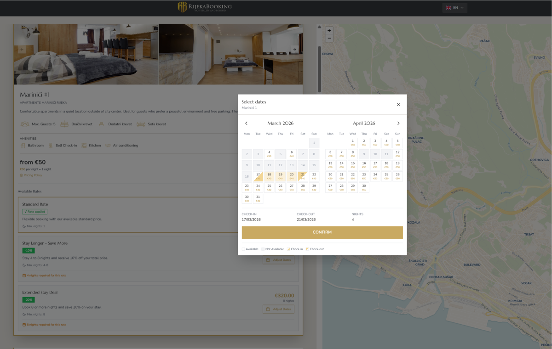The image size is (552, 349).
Task: Adjust dates for Extended Stay Deal
Action: 278,309
